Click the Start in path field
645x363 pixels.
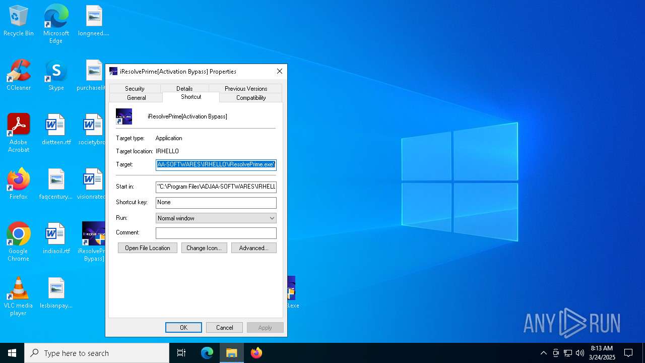(x=216, y=187)
